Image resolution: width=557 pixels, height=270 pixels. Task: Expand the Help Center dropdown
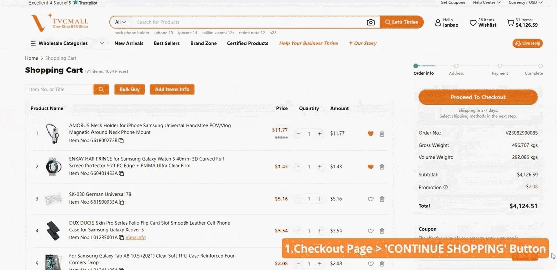[x=487, y=2]
